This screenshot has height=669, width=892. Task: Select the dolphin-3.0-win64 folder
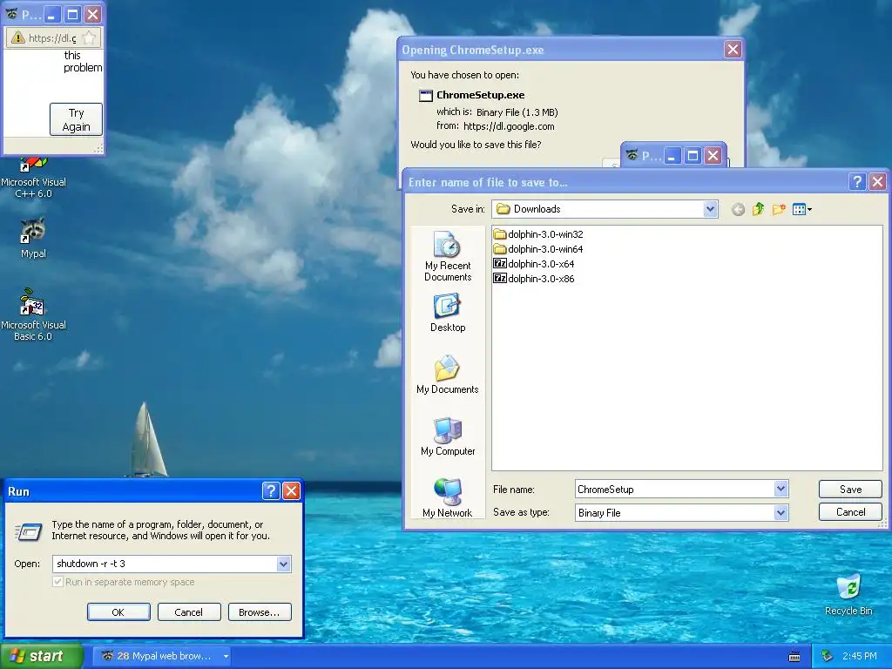[x=538, y=249]
